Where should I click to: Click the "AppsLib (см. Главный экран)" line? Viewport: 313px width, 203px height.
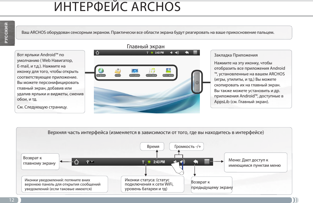tap(242, 102)
